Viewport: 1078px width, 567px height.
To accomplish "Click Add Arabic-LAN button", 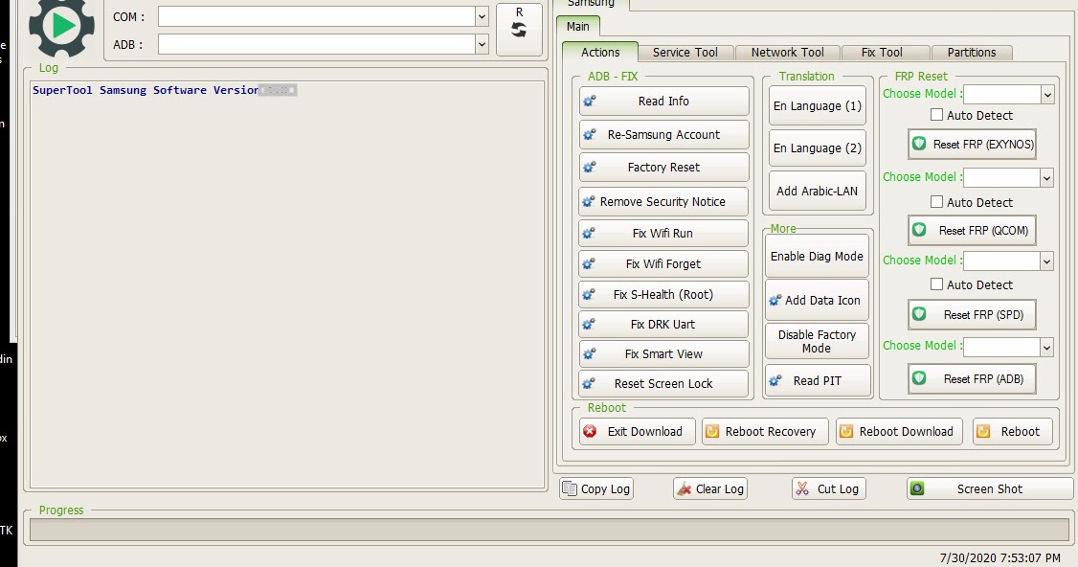I will click(817, 192).
